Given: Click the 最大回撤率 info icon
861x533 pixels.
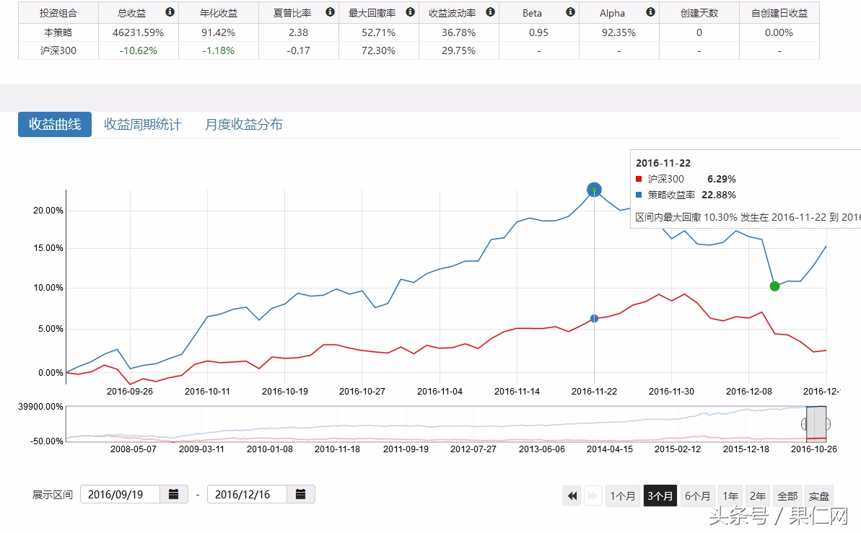Looking at the screenshot, I should pos(410,12).
